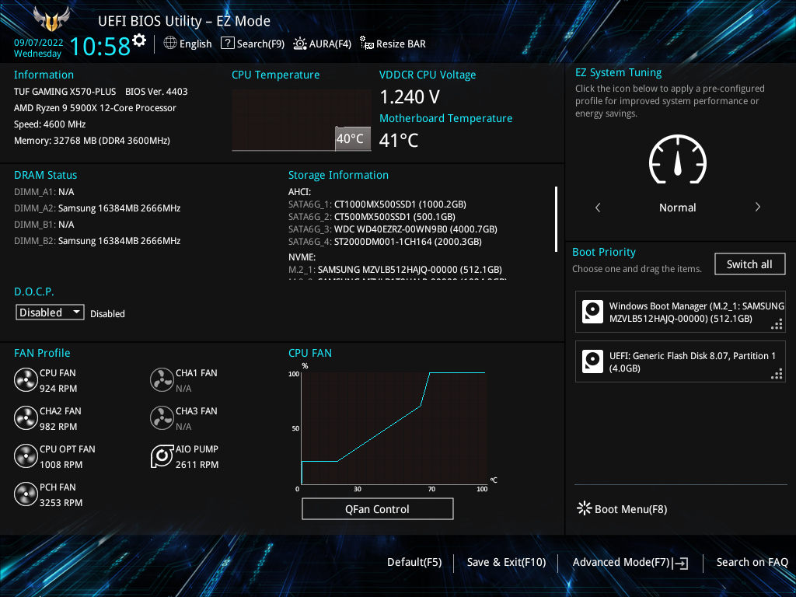Click the Resize BAR icon

click(367, 44)
